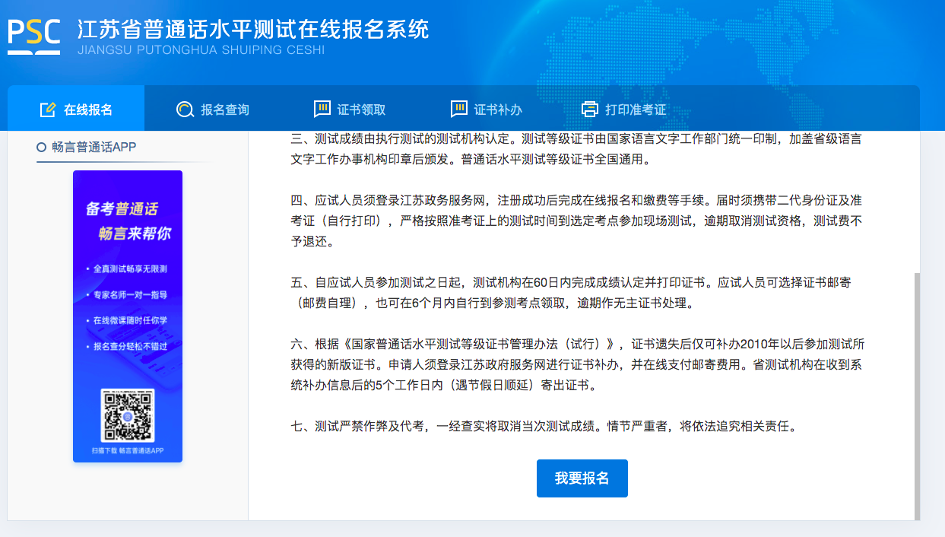945x537 pixels.
Task: Click the QR code in the blue banner
Action: pos(128,415)
